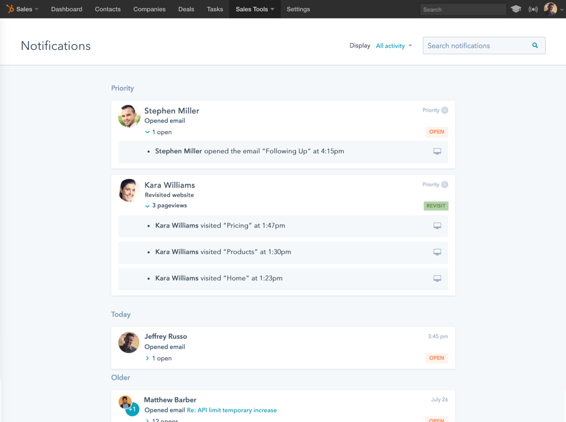Expand Jeffrey Russo's 1 open list

coord(148,358)
